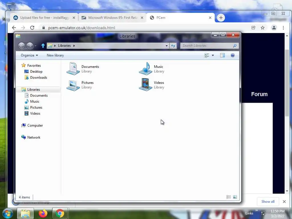
Task: Select the PCem tab
Action: click(x=181, y=18)
